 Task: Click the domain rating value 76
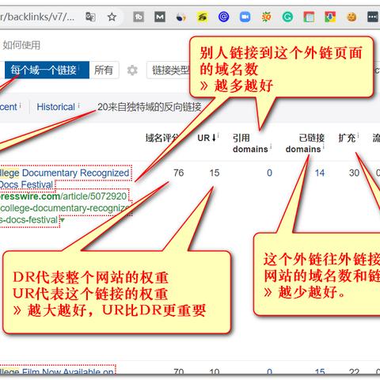[179, 173]
